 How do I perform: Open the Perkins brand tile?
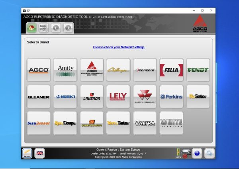171,97
